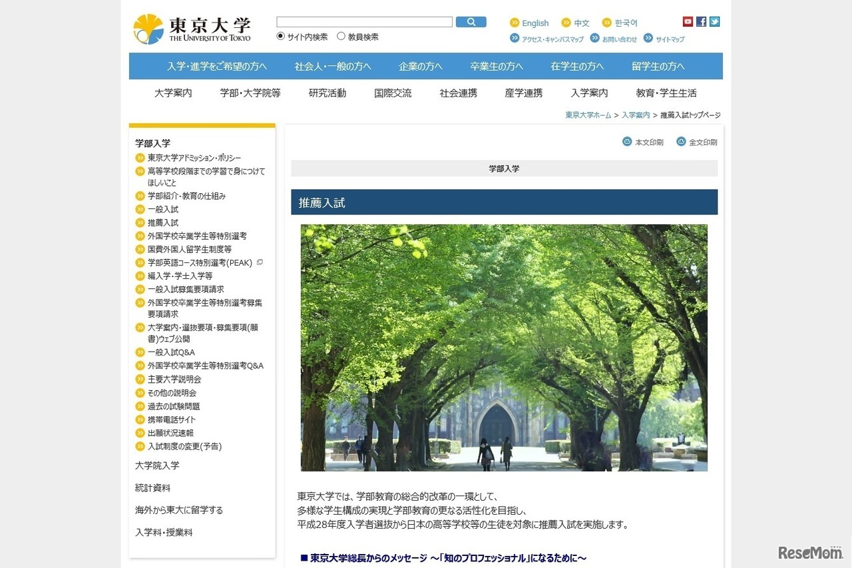Select the 教員検索 radio button
Image resolution: width=852 pixels, height=568 pixels.
pyautogui.click(x=341, y=37)
